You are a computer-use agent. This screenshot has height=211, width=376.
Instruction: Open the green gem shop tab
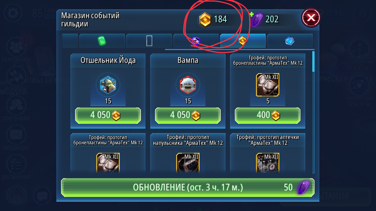pos(102,41)
